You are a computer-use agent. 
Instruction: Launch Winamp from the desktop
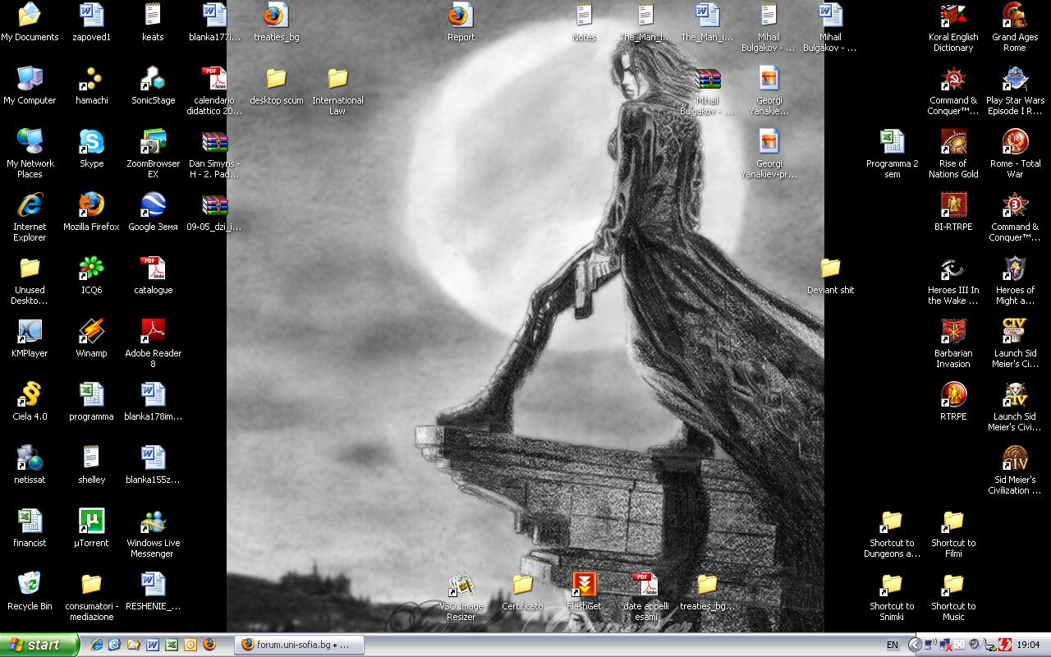coord(91,332)
